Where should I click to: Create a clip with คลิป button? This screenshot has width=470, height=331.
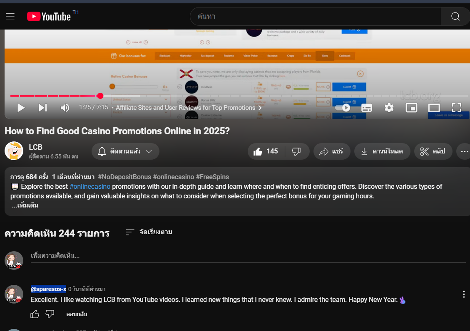coord(433,151)
